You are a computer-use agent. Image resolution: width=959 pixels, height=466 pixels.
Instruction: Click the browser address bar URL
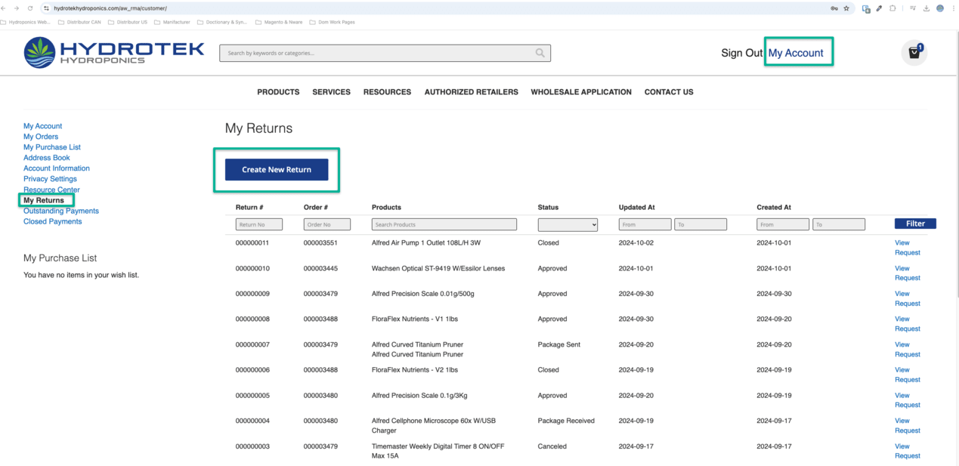click(x=110, y=8)
